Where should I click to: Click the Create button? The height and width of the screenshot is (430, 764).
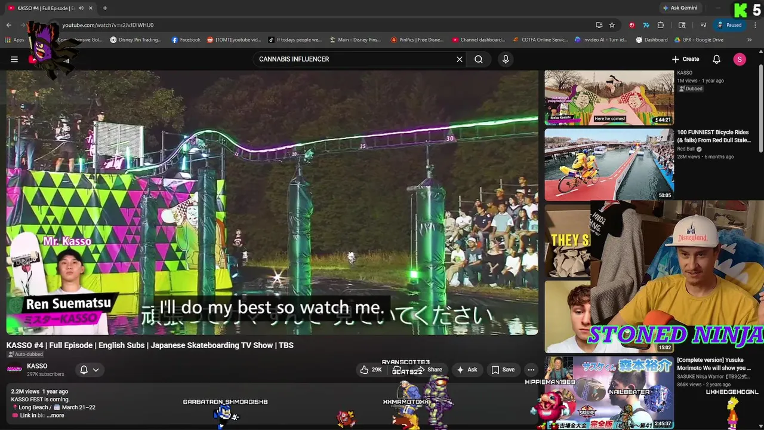(685, 59)
